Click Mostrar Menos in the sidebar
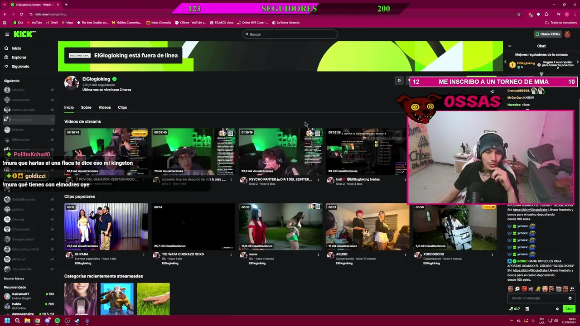This screenshot has width=580, height=326. pos(14,278)
